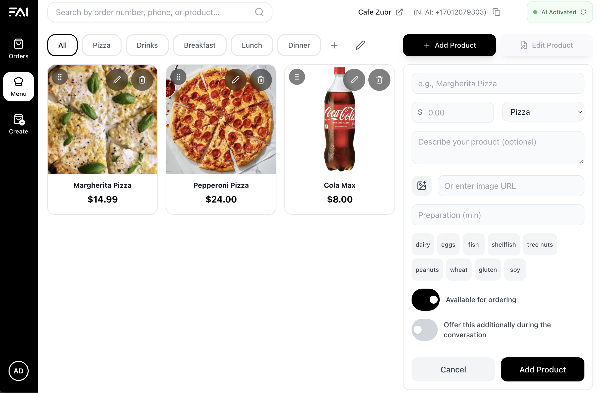Image resolution: width=600 pixels, height=393 pixels.
Task: Open the Pizza category dropdown
Action: click(543, 112)
